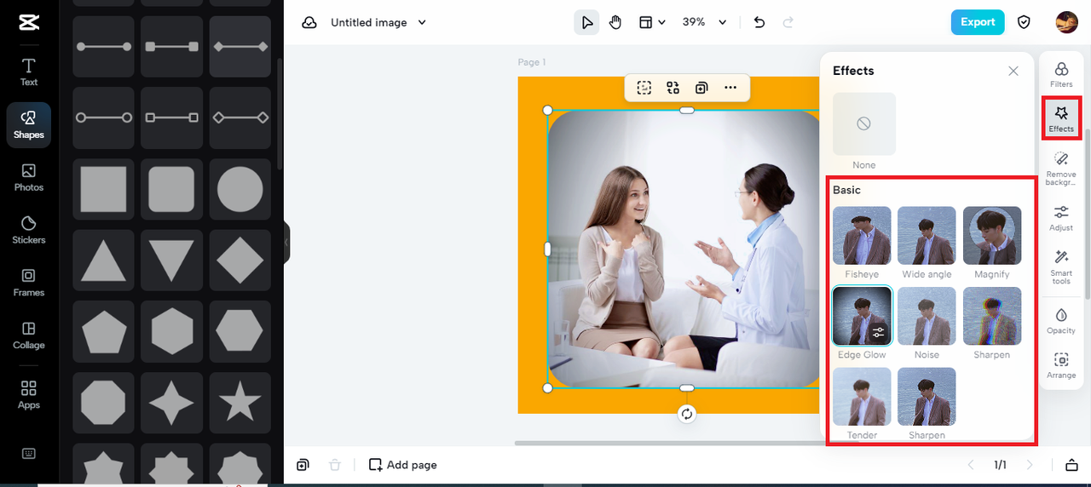
Task: Adjust Edge Glow effect settings
Action: click(x=879, y=333)
